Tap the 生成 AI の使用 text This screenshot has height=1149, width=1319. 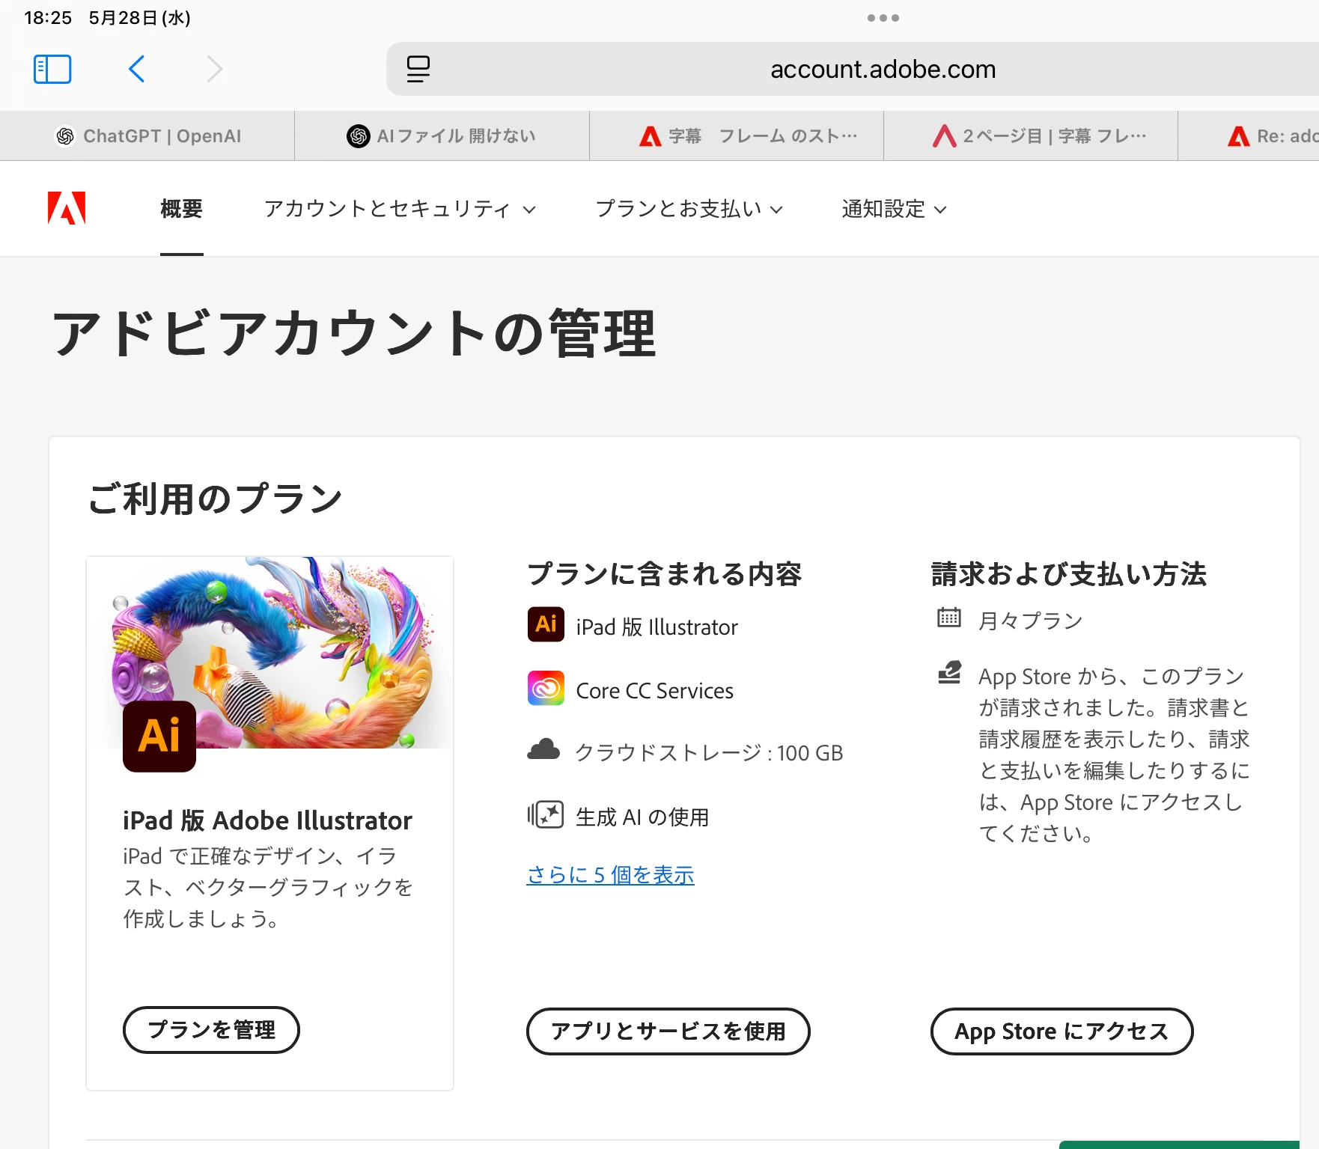(x=642, y=817)
